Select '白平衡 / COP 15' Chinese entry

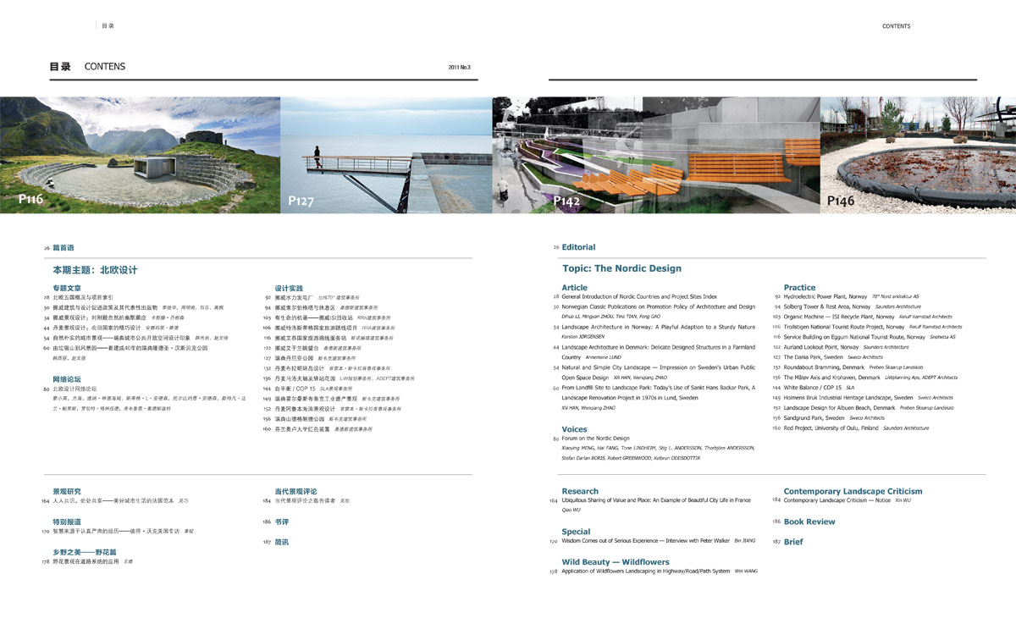click(295, 389)
